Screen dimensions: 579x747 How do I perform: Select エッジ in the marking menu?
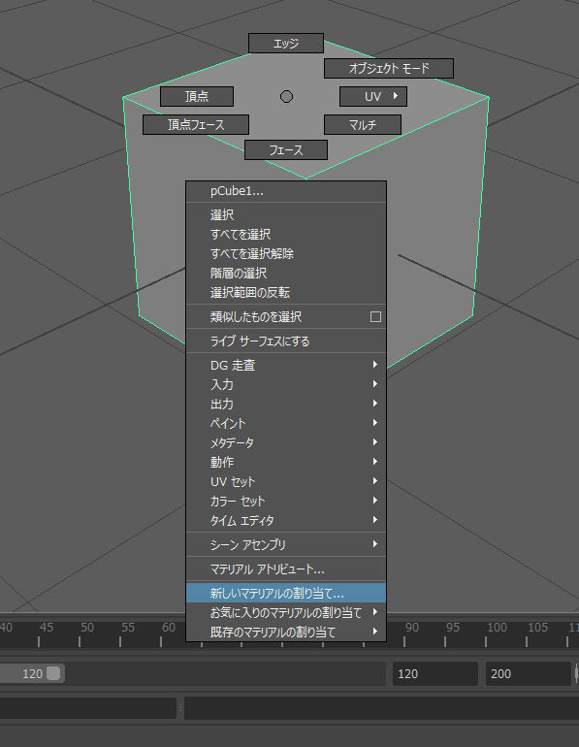[286, 44]
